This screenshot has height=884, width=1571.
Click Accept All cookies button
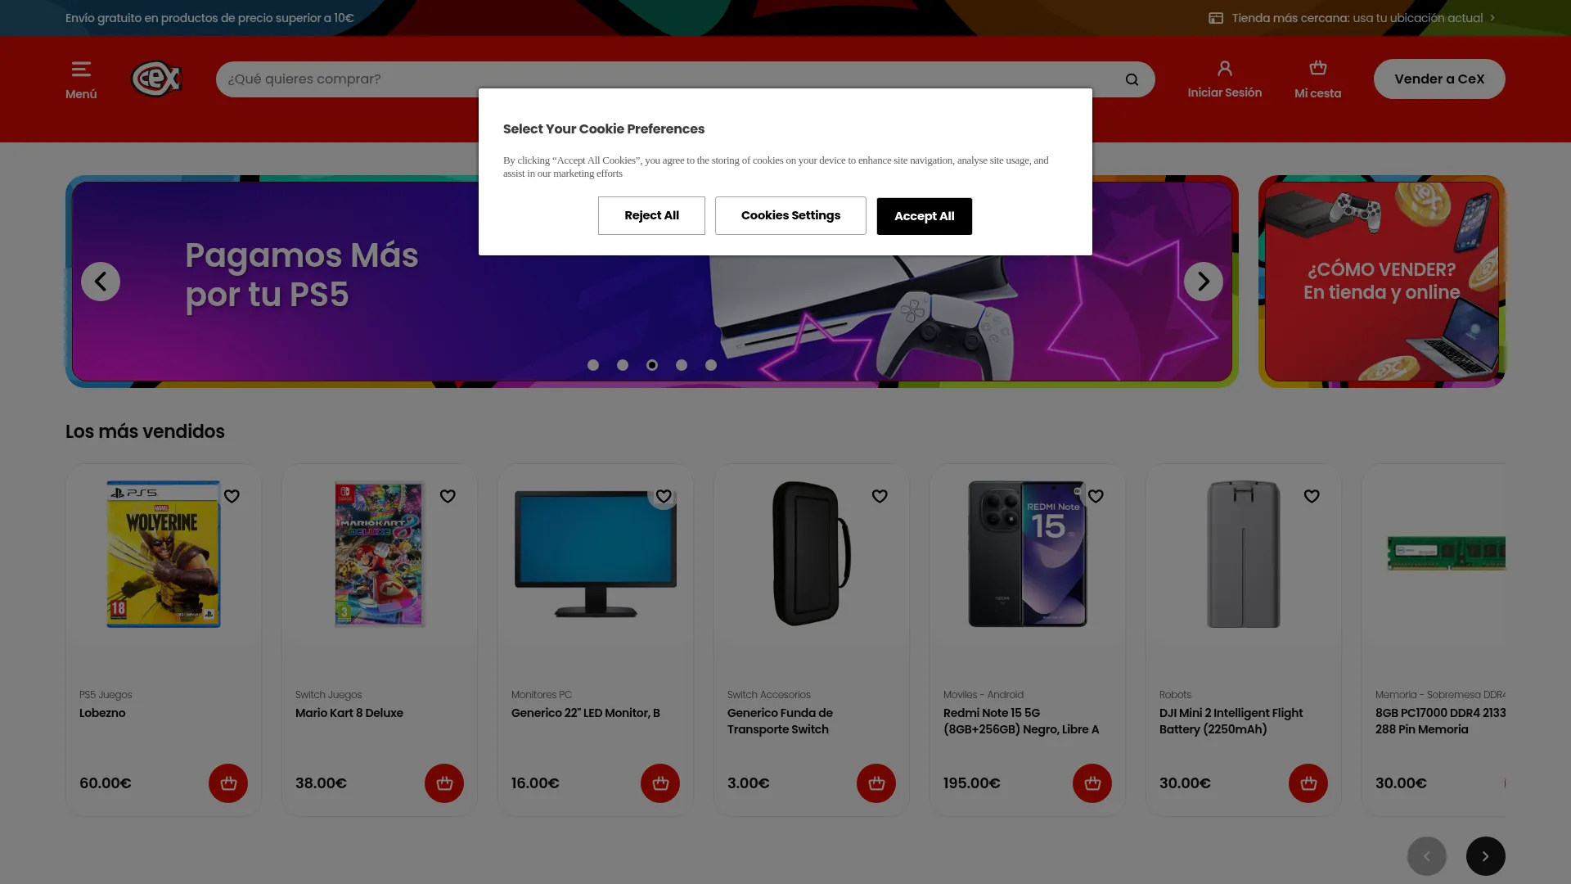(x=925, y=216)
